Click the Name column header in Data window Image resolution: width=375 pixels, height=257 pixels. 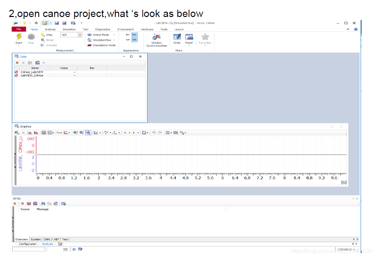(35, 68)
